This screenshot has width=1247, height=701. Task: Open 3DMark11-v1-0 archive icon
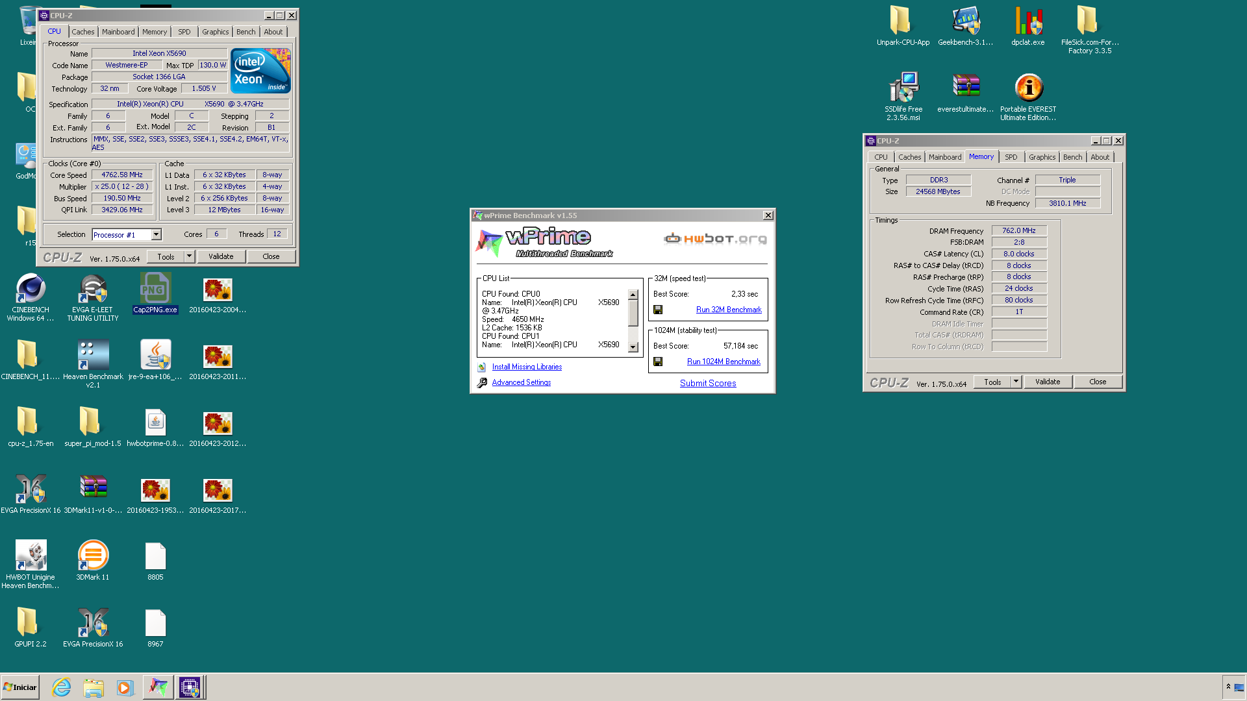(x=93, y=493)
